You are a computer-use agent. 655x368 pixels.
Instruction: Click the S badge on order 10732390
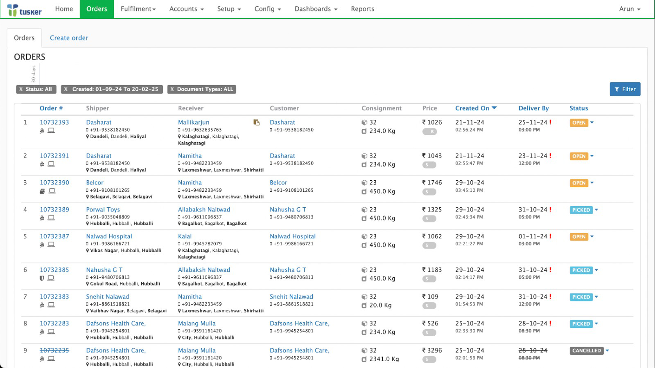pyautogui.click(x=429, y=192)
